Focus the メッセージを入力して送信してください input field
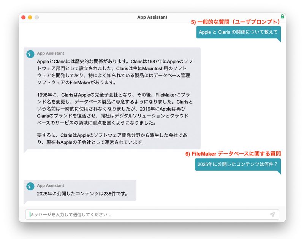 (x=148, y=215)
